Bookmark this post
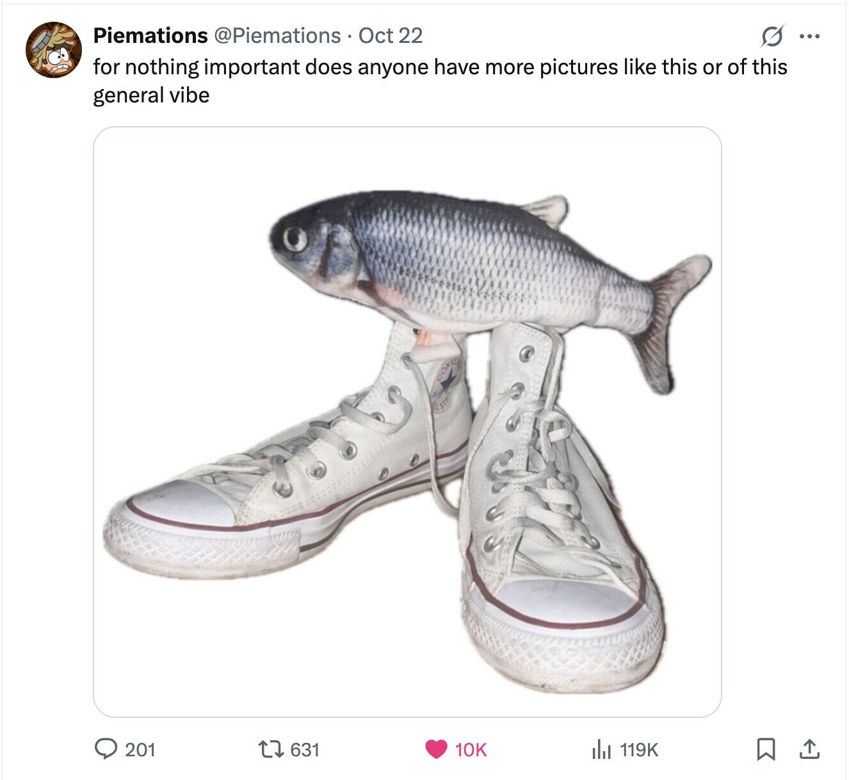The height and width of the screenshot is (780, 849). [766, 748]
